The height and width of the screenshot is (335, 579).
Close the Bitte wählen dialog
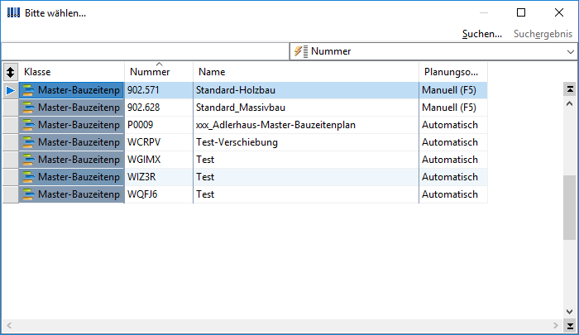click(559, 13)
